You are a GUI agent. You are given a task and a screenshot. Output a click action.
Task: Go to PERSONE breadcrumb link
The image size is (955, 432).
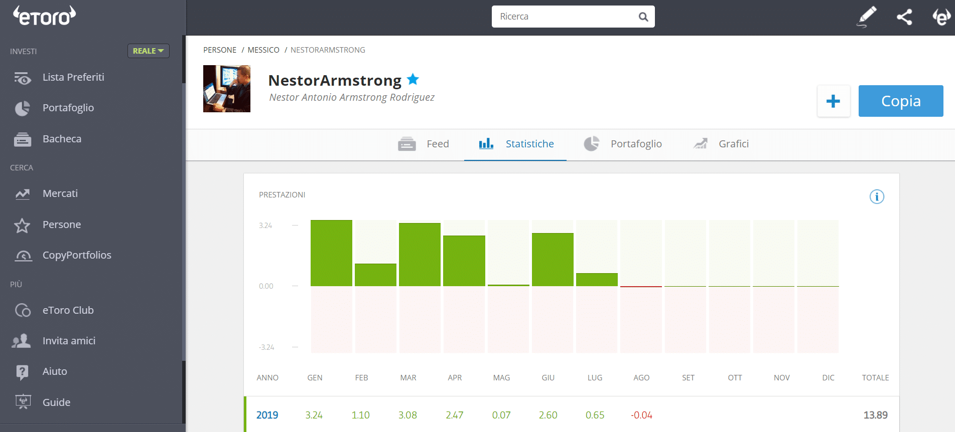220,50
